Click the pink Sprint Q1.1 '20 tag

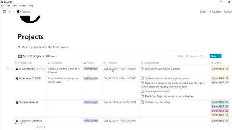[x=220, y=110]
